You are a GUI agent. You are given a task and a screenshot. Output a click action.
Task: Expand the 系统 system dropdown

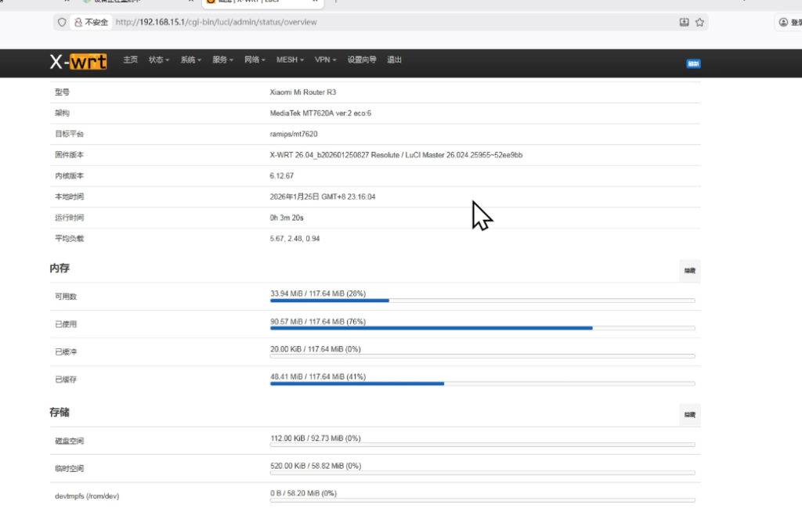pyautogui.click(x=189, y=59)
